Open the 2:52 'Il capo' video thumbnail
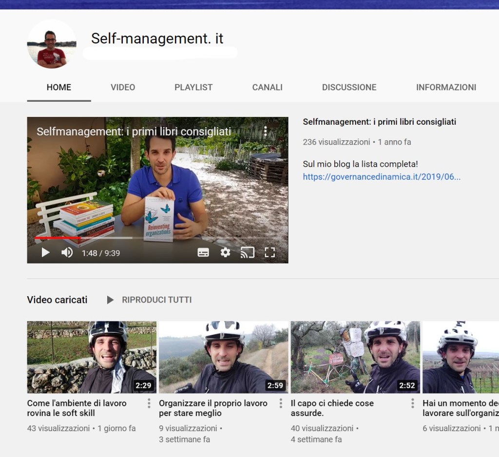Image resolution: width=499 pixels, height=457 pixels. (355, 357)
